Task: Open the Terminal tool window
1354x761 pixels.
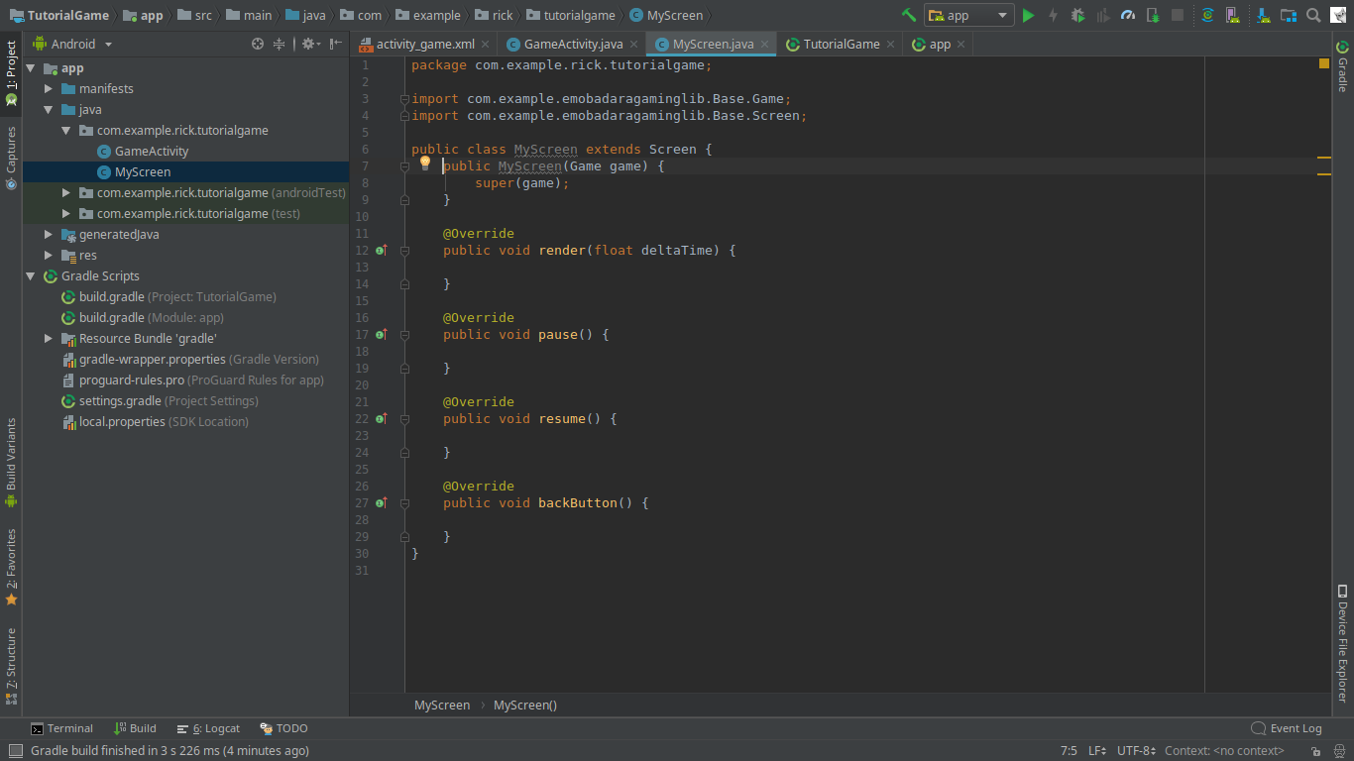Action: [61, 728]
